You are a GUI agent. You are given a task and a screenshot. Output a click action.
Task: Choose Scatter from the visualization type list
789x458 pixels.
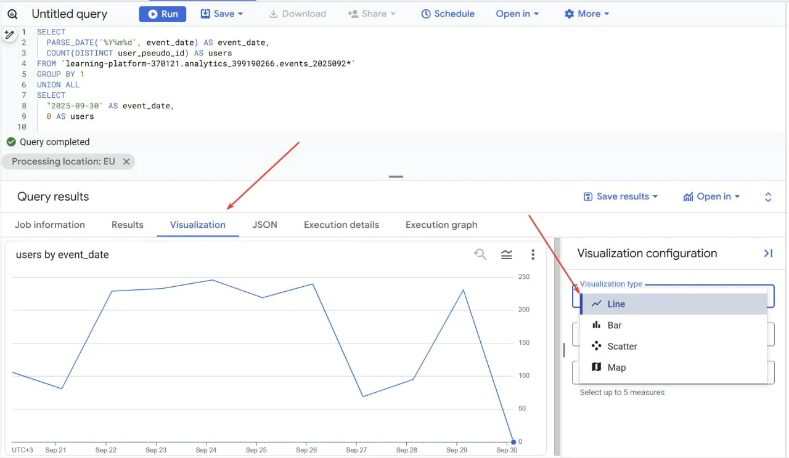point(622,346)
